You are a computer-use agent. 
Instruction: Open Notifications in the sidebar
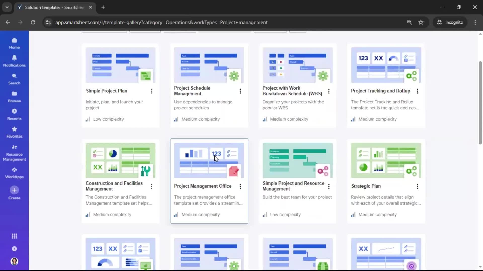coord(14,61)
